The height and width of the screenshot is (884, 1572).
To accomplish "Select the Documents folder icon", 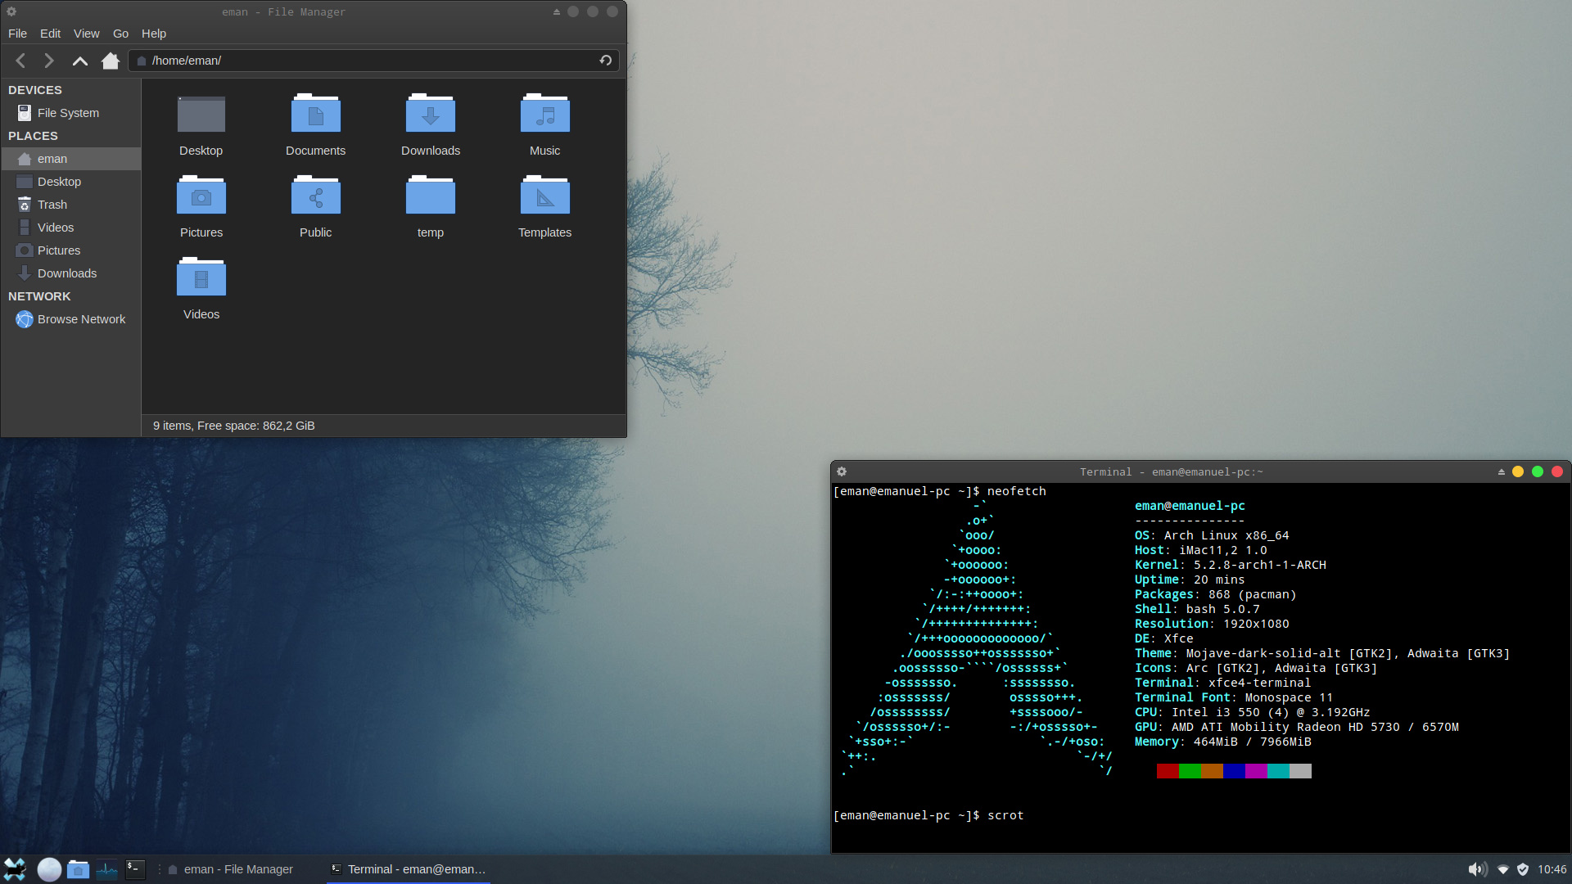I will point(316,115).
